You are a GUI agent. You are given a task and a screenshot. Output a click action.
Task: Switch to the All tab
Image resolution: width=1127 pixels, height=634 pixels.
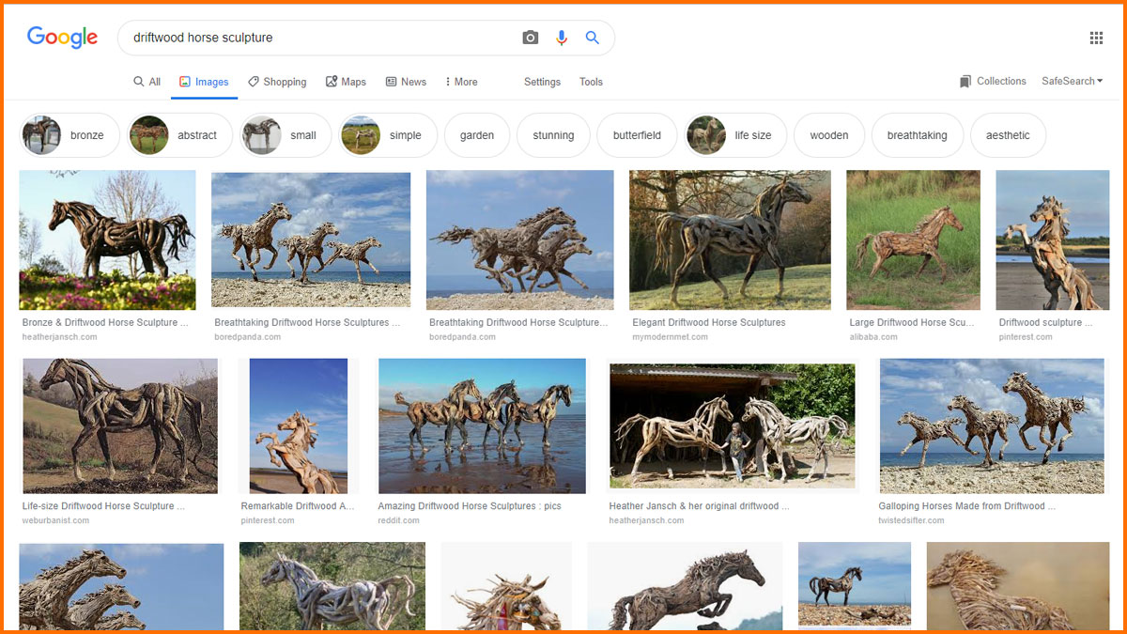click(x=147, y=82)
